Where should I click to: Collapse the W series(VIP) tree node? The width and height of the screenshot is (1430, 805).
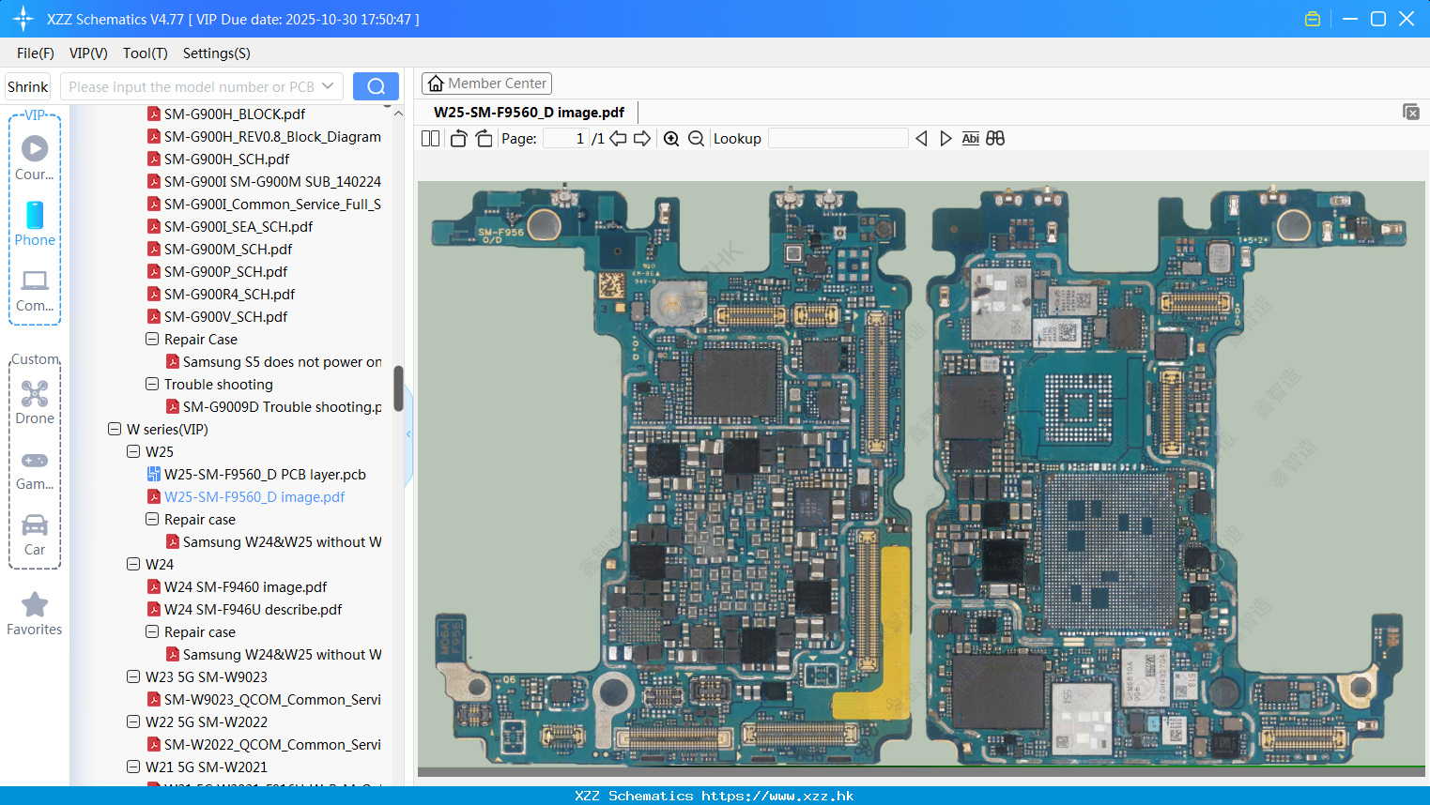pyautogui.click(x=115, y=429)
